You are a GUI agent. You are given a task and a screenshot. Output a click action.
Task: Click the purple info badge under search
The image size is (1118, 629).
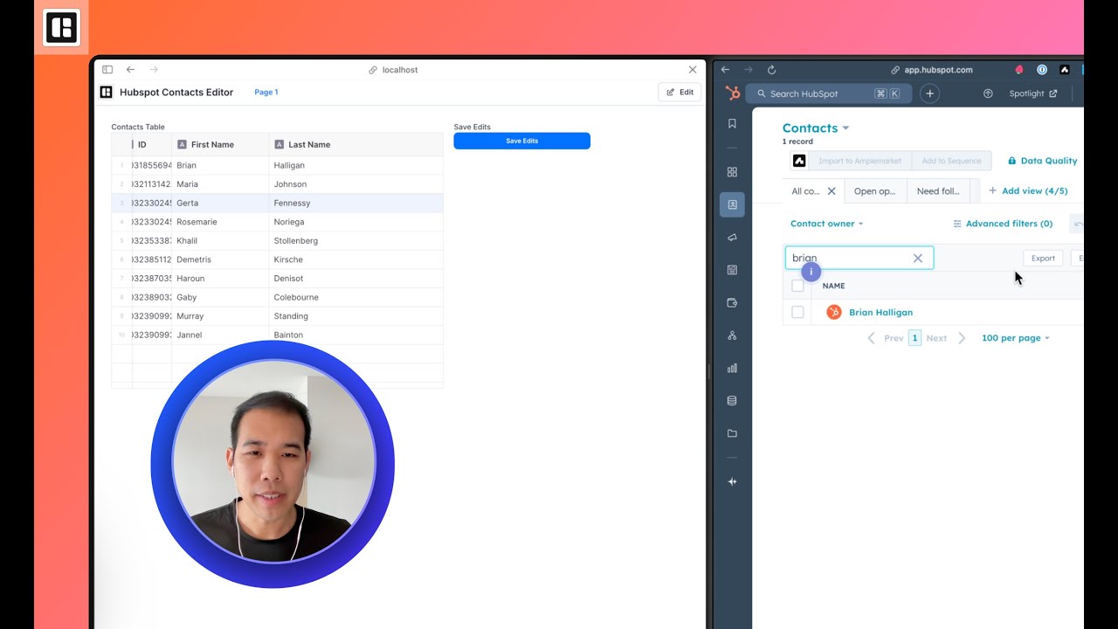(811, 272)
